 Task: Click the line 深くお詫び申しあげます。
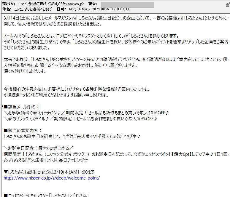(25, 71)
